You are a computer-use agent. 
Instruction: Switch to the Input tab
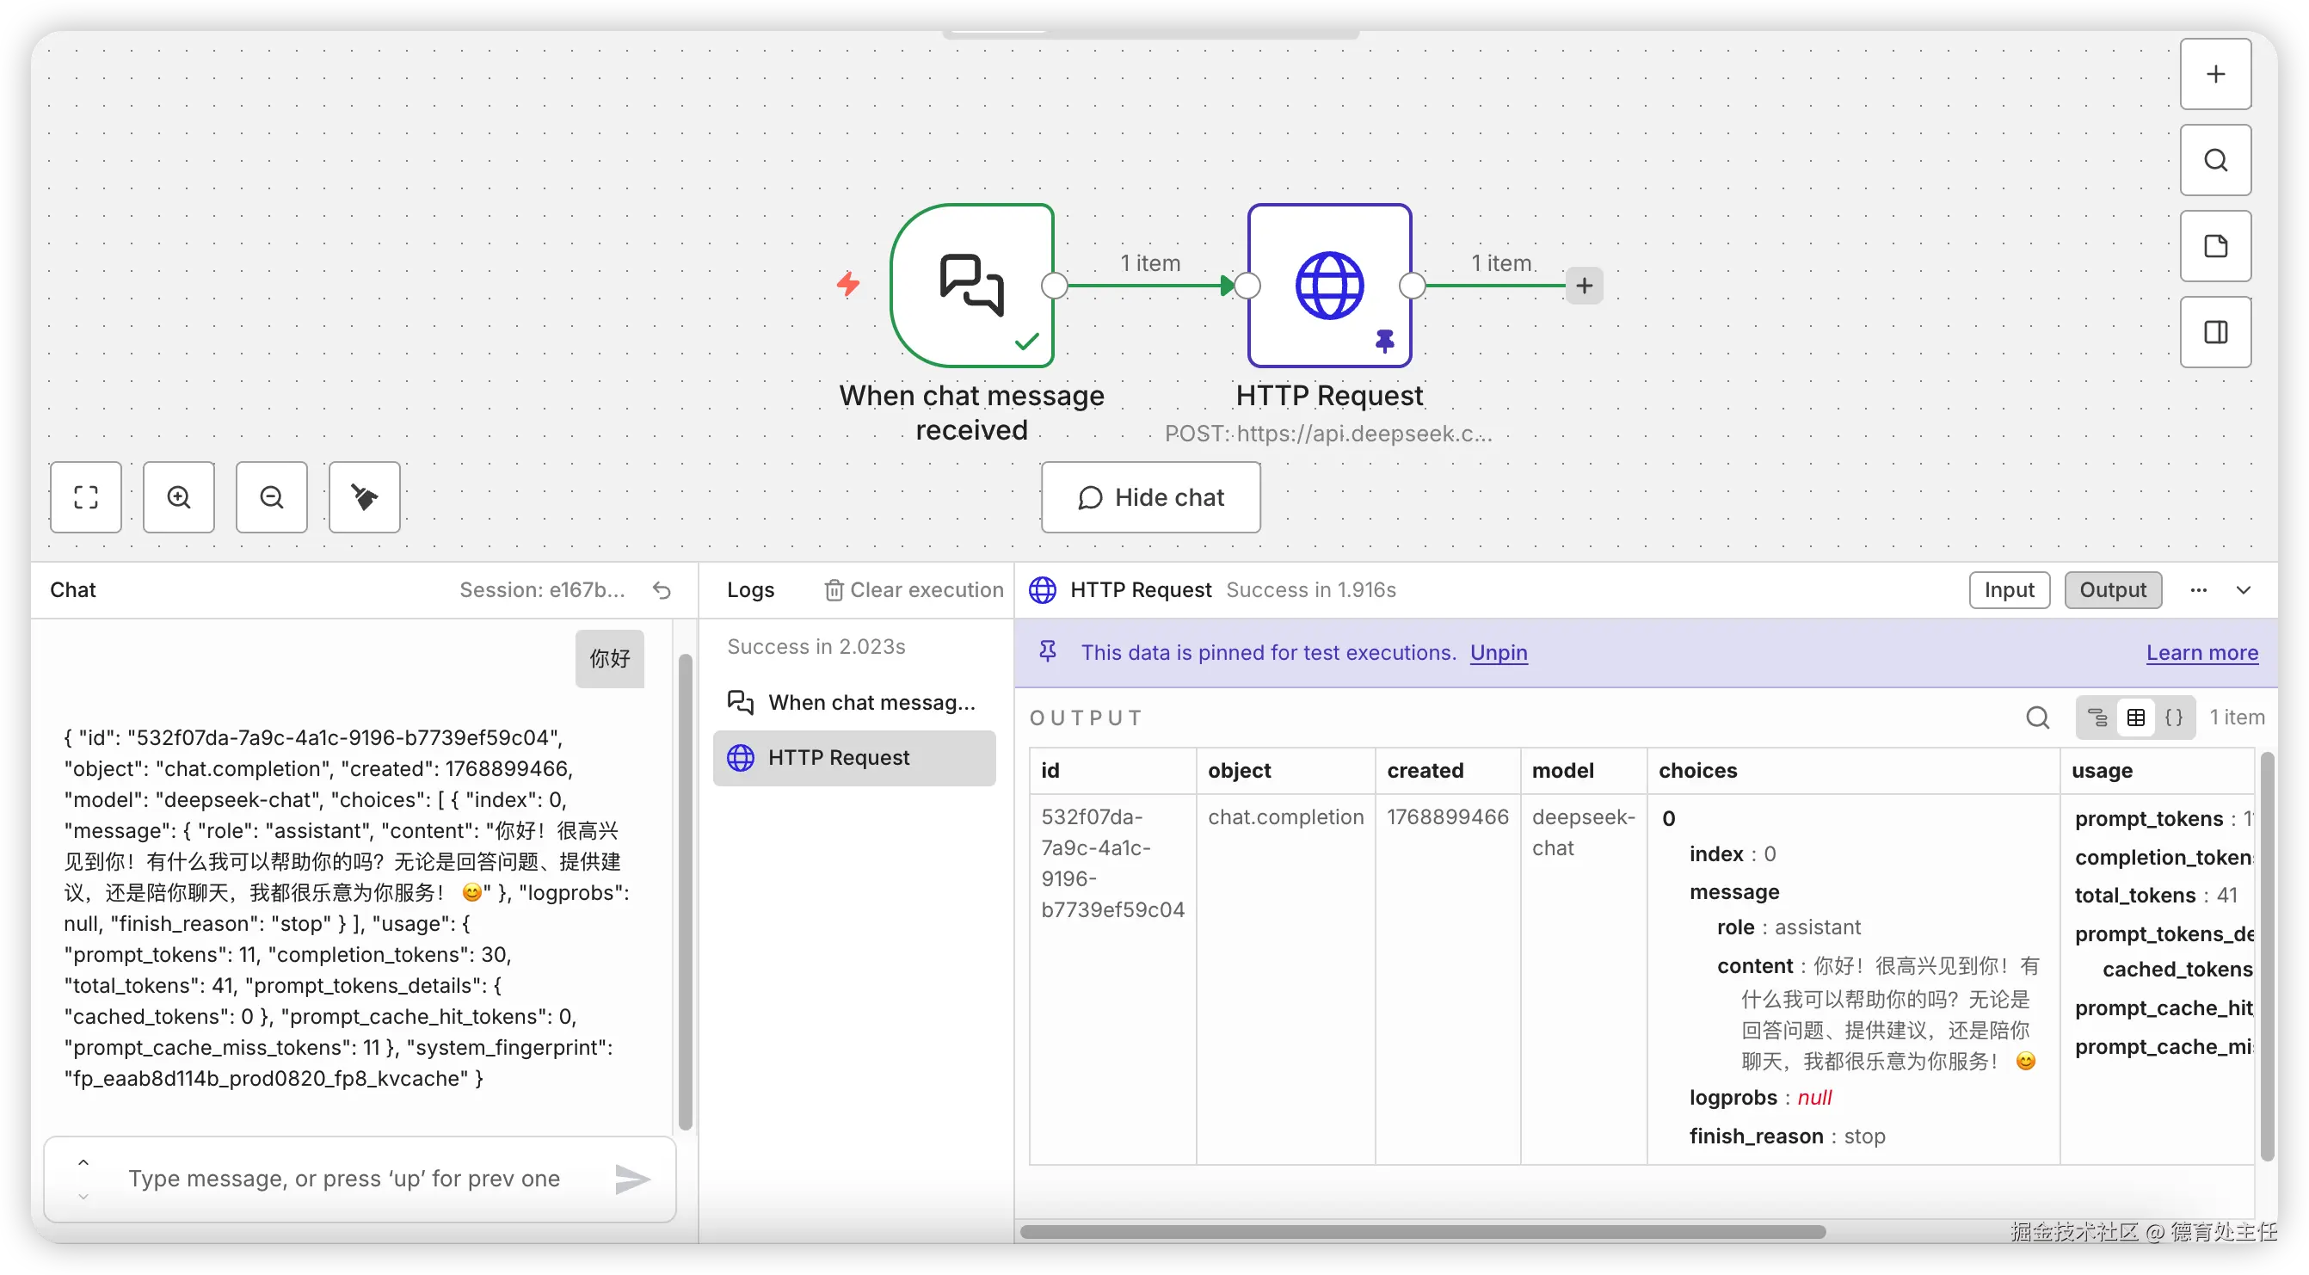pos(2009,590)
